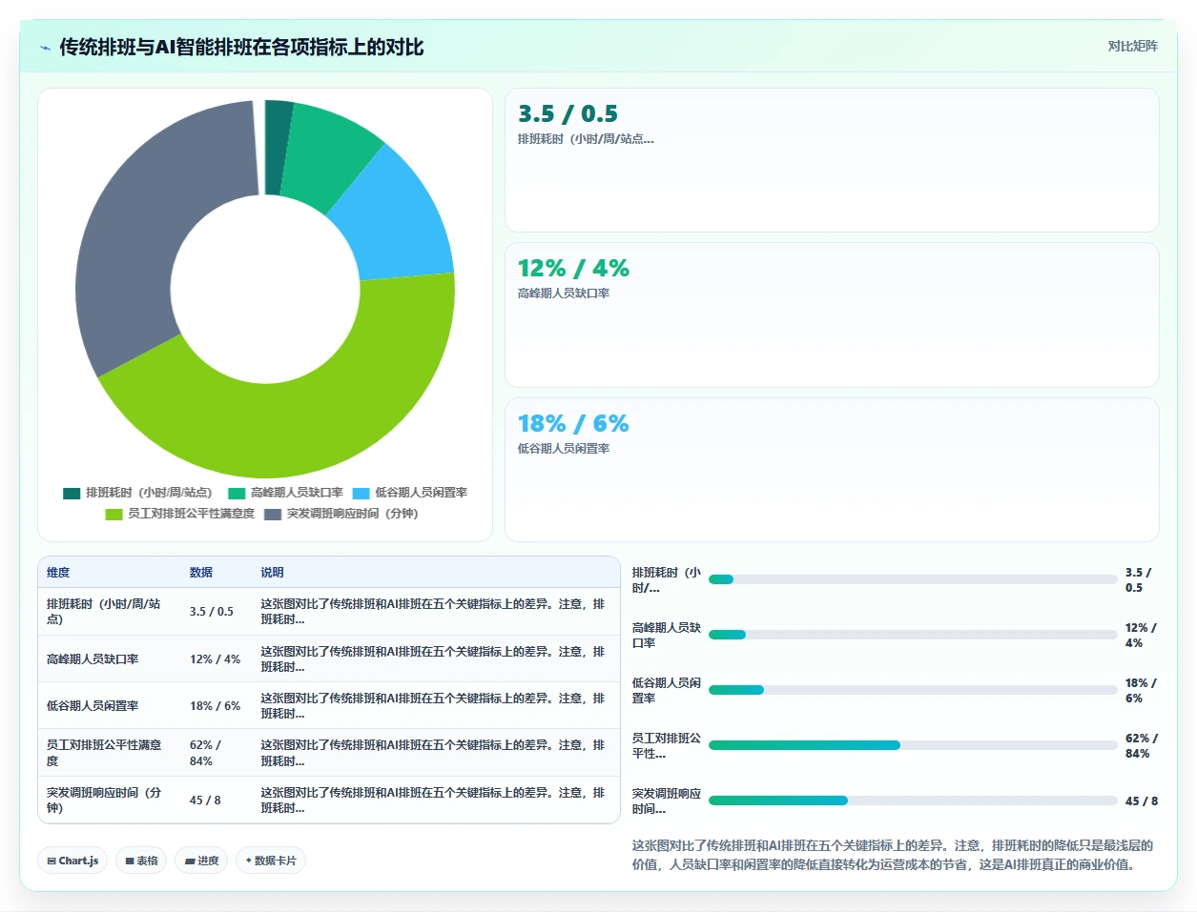Click the 进度 tag chip
Viewport: 1197px width, 912px height.
click(x=201, y=861)
